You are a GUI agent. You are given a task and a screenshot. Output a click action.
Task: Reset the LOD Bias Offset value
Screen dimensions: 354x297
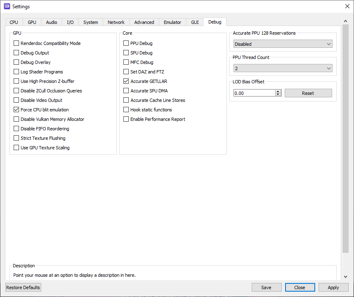click(308, 93)
